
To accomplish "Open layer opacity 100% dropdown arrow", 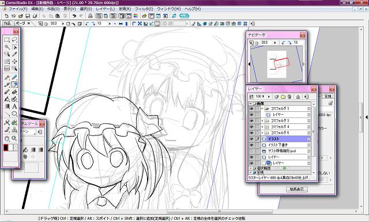I will tap(269, 96).
